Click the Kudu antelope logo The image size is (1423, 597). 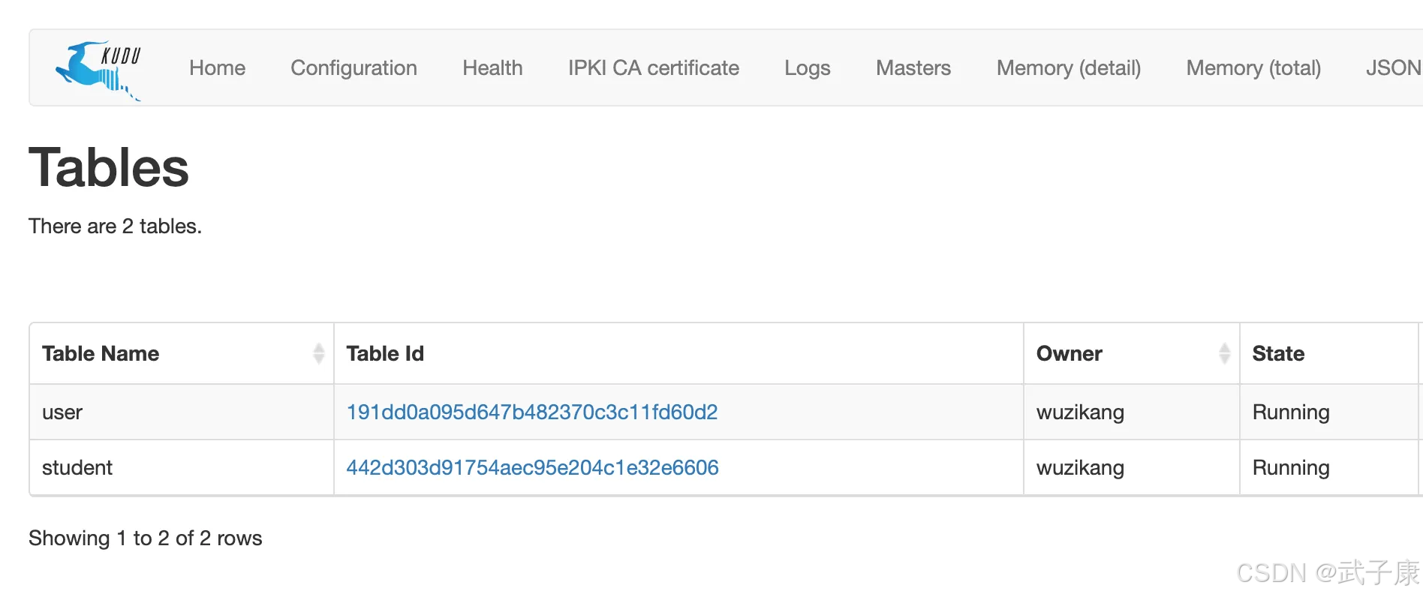pos(98,70)
